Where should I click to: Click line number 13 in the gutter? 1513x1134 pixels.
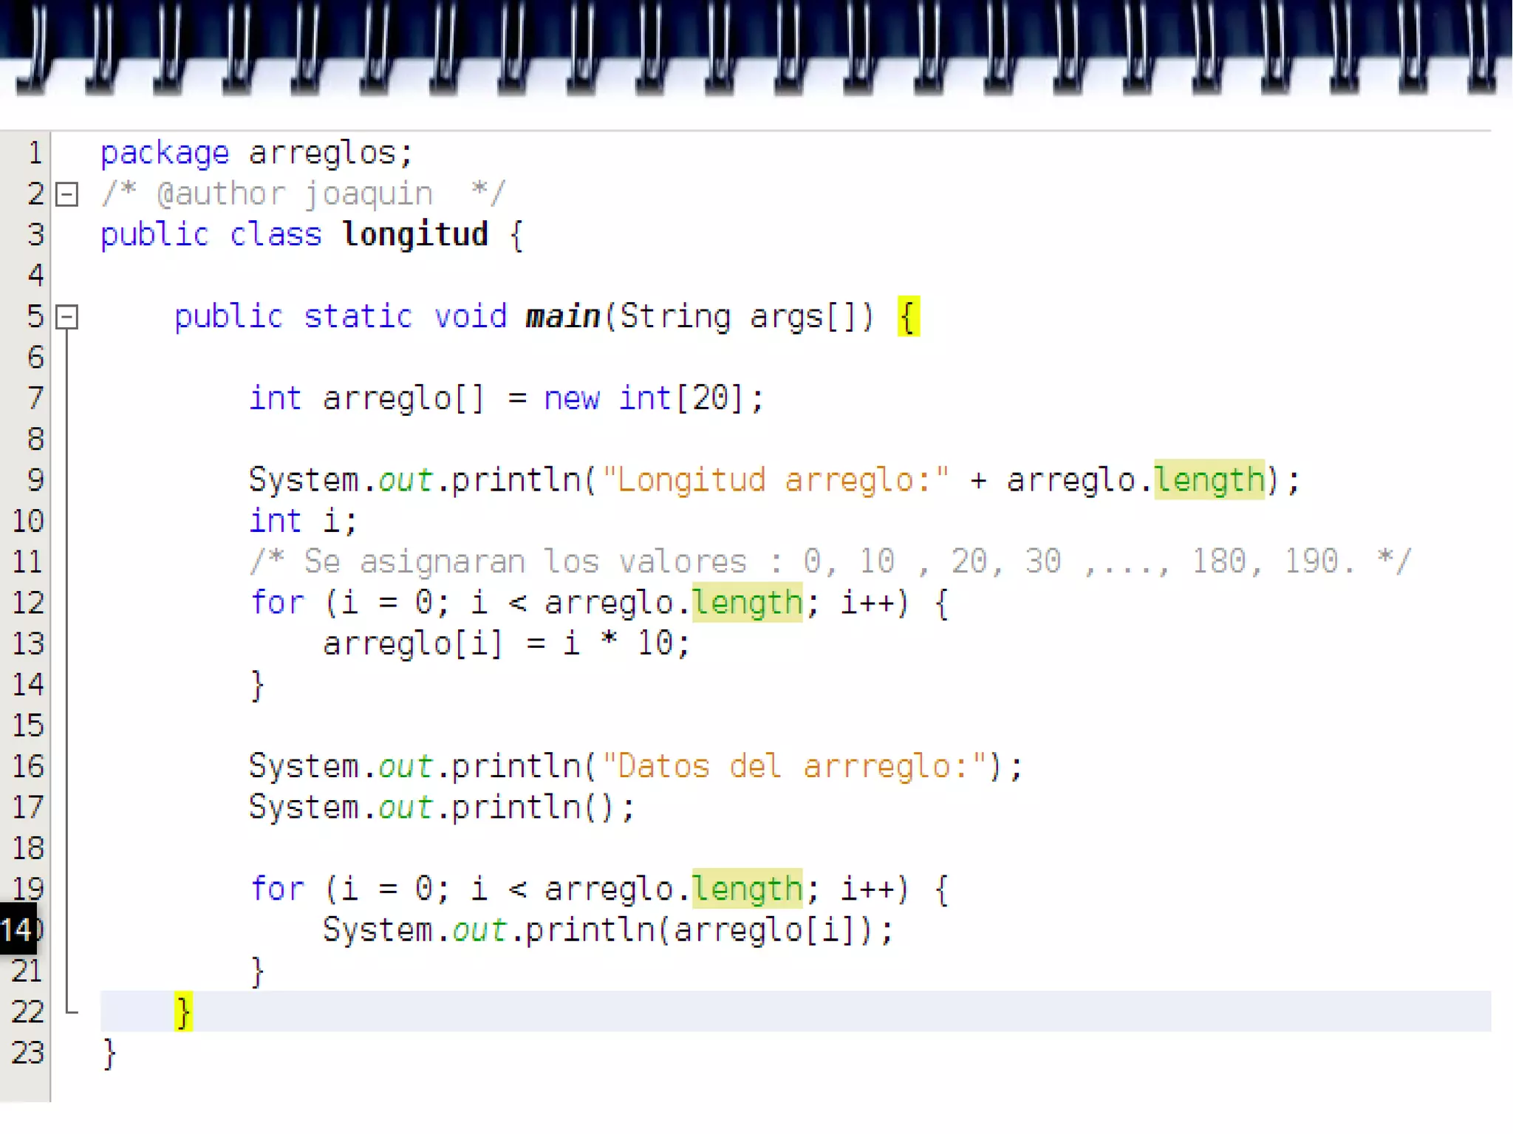coord(28,644)
